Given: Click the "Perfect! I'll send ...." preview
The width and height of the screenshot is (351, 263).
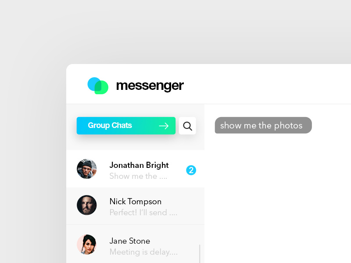Looking at the screenshot, I should pos(143,213).
